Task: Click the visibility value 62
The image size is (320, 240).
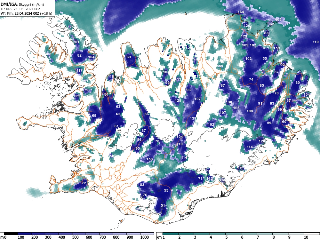Action: [x=118, y=114]
